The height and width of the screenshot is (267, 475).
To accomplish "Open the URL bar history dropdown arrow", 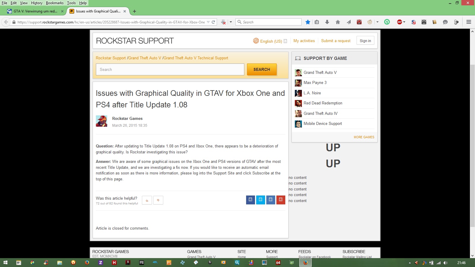I will click(208, 22).
